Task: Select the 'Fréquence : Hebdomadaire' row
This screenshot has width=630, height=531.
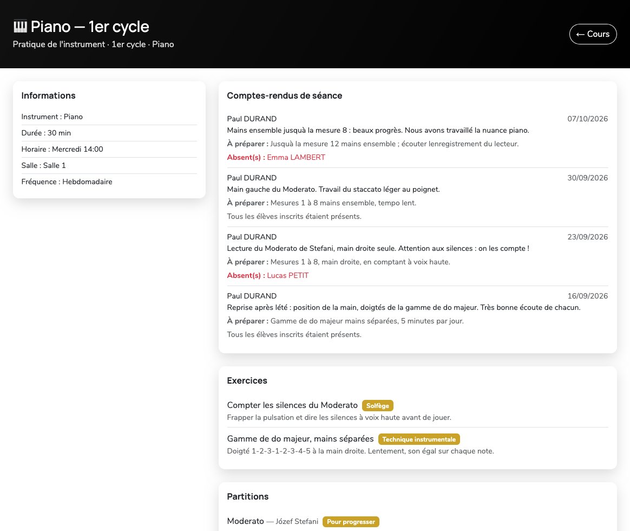Action: pyautogui.click(x=109, y=182)
